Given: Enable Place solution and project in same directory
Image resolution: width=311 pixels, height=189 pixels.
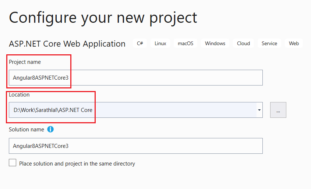Looking at the screenshot, I should (13, 163).
